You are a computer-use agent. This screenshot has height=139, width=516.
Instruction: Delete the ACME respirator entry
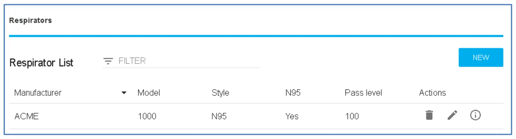(x=429, y=115)
